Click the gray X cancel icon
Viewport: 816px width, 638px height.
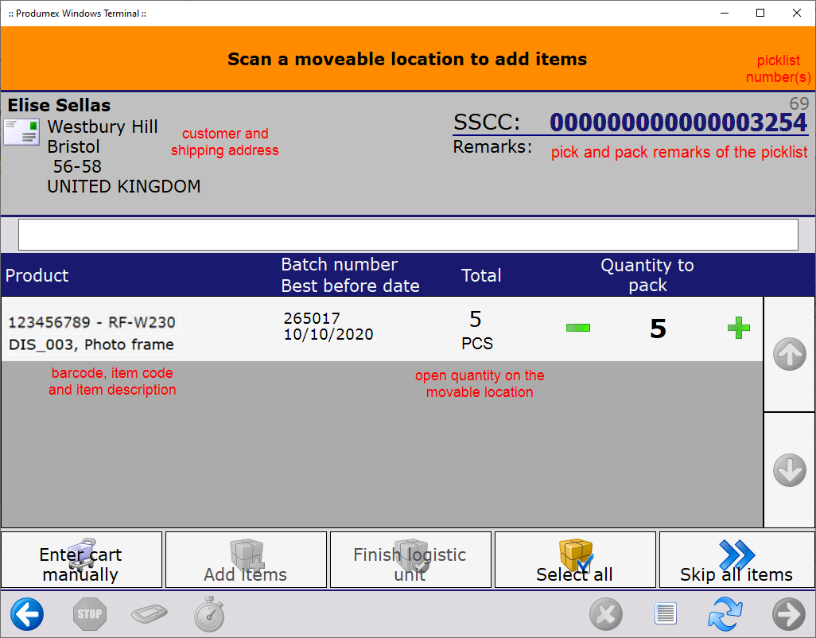coord(605,614)
